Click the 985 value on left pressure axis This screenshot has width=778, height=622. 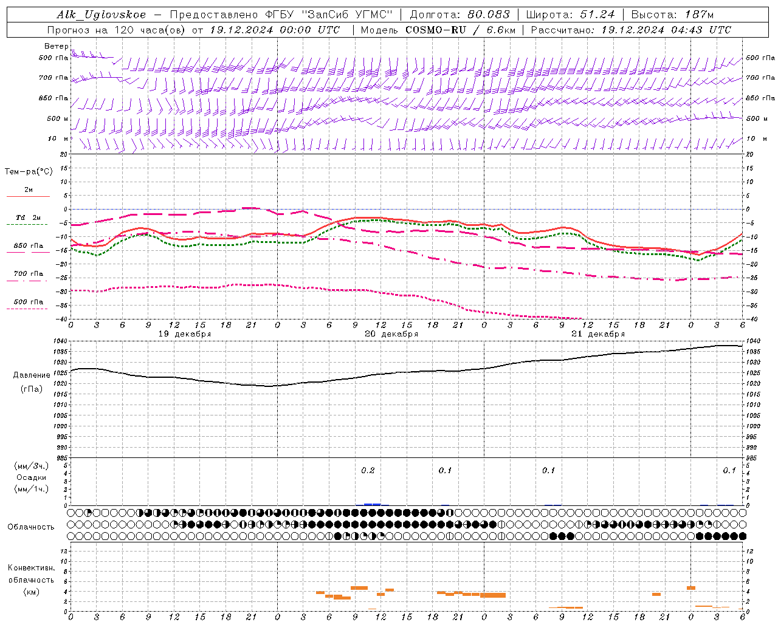coord(63,458)
